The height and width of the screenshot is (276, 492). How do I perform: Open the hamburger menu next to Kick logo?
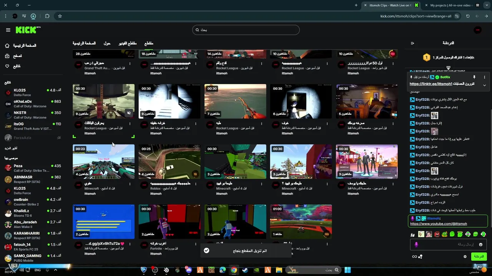[8, 30]
